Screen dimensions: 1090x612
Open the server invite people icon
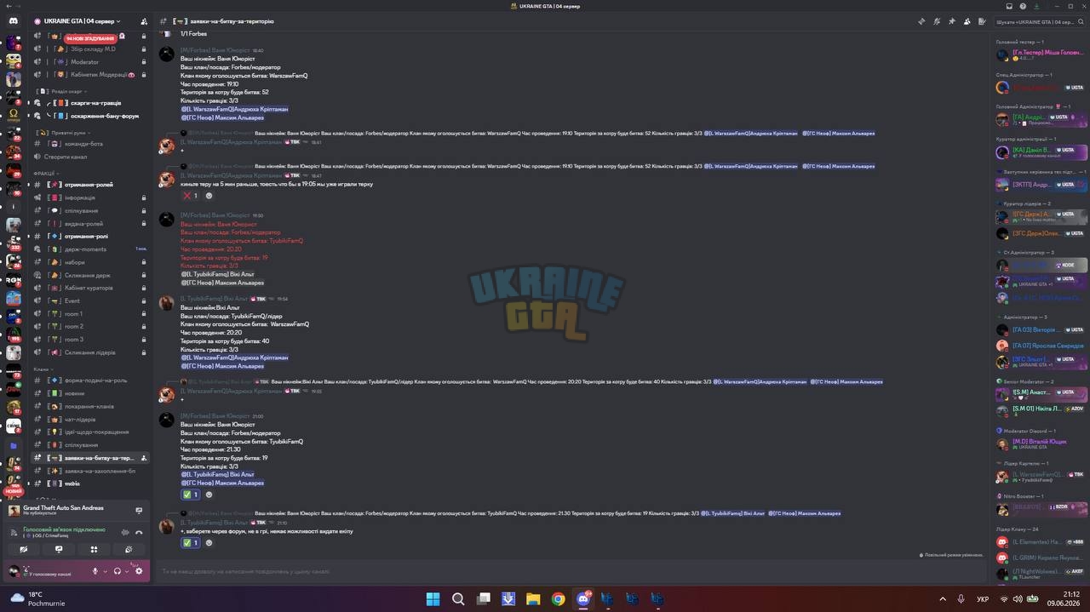coord(144,21)
